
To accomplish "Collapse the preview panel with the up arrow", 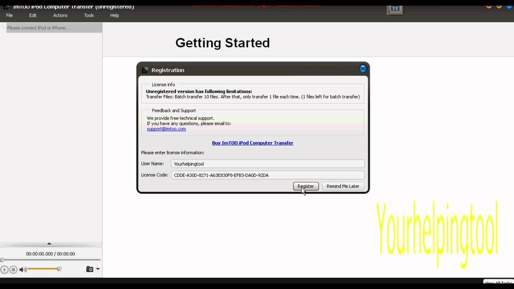I will tap(49, 244).
